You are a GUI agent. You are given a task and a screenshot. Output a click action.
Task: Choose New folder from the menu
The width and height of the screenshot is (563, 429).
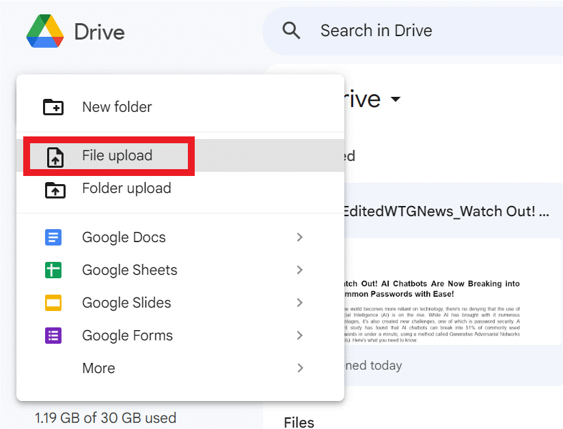(180, 107)
